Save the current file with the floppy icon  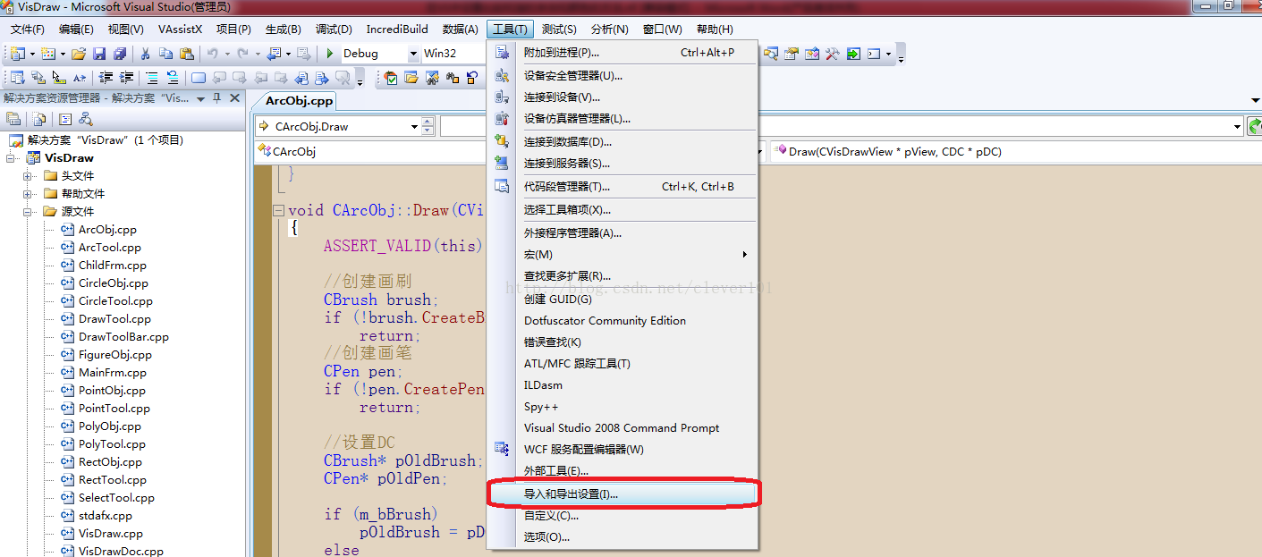click(x=99, y=54)
